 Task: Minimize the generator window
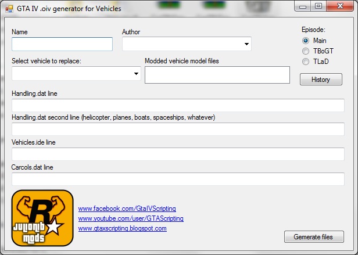pos(302,6)
